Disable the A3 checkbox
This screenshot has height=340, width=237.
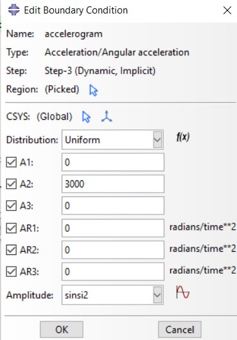pos(12,205)
